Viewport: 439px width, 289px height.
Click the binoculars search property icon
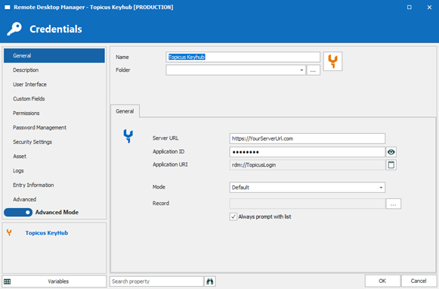coord(210,281)
